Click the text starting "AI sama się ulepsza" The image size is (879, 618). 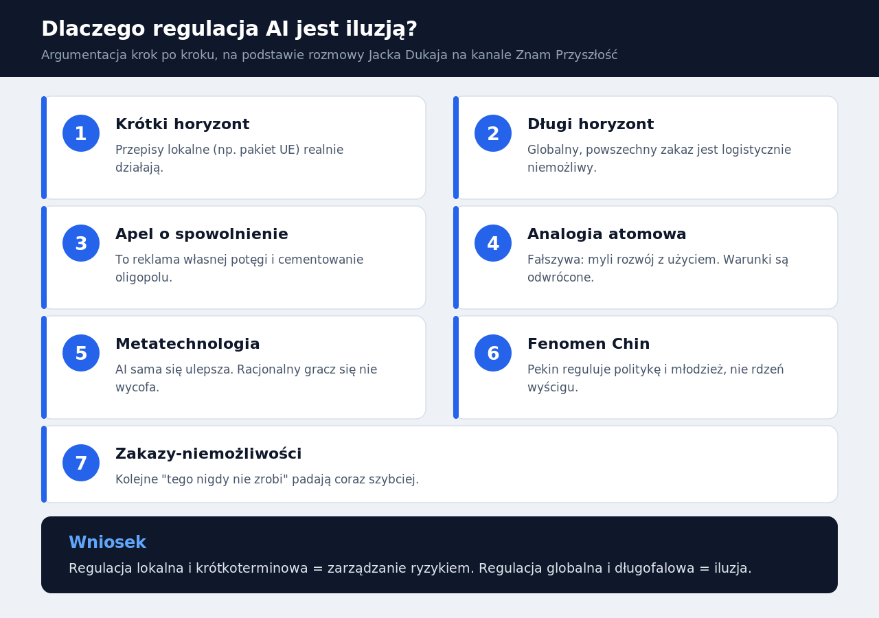point(247,378)
